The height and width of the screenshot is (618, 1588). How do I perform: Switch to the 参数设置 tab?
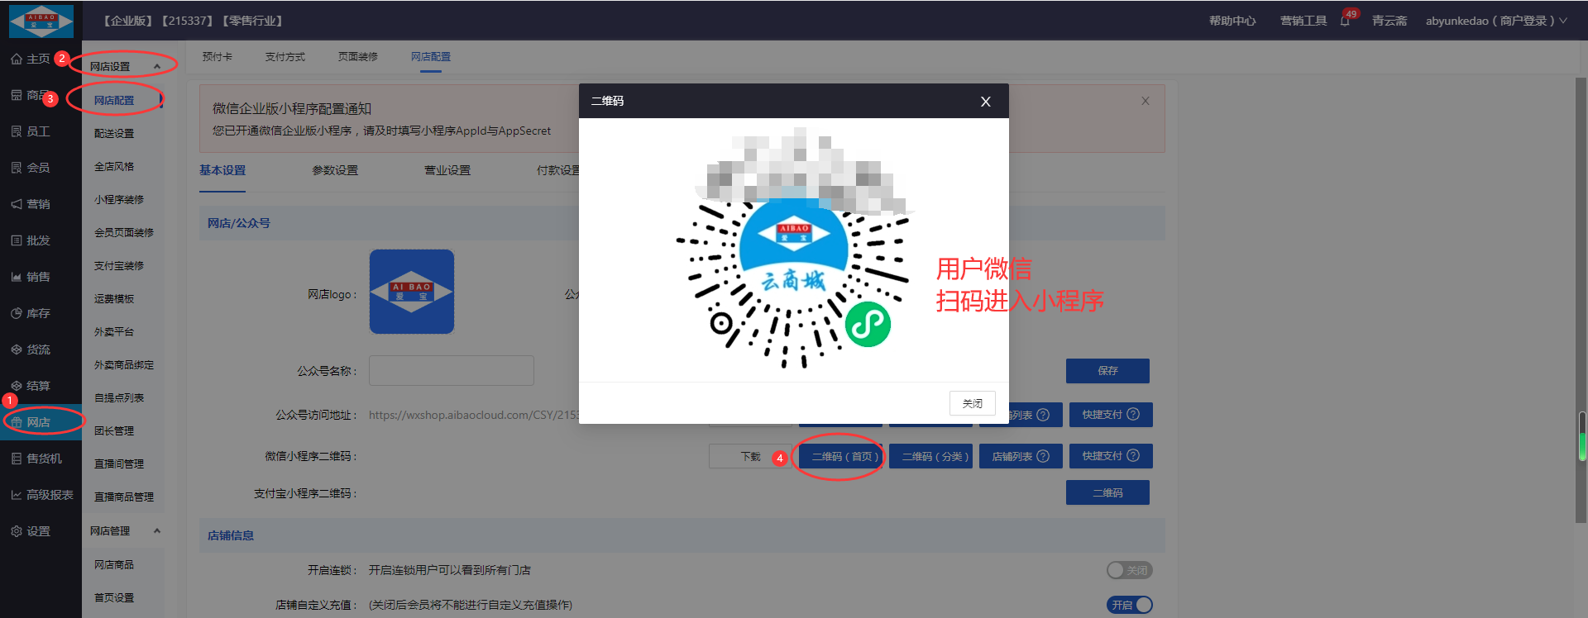335,170
